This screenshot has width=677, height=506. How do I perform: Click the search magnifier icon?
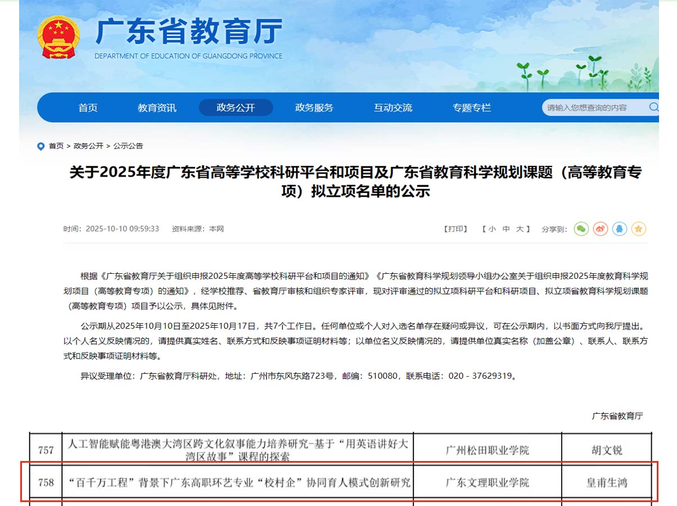(x=653, y=107)
